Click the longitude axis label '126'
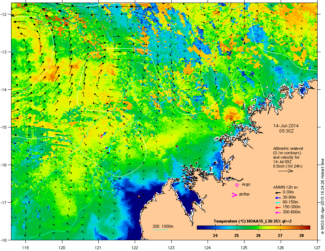Screen dimensions: 325x251 pyautogui.click(x=281, y=247)
